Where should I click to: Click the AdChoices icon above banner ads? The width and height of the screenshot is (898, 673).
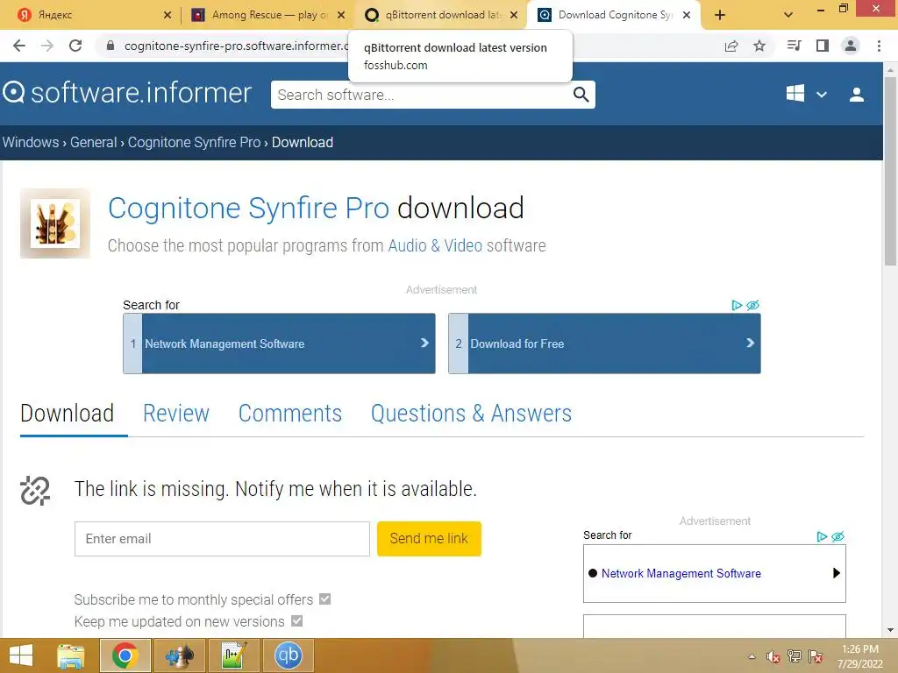[x=737, y=305]
